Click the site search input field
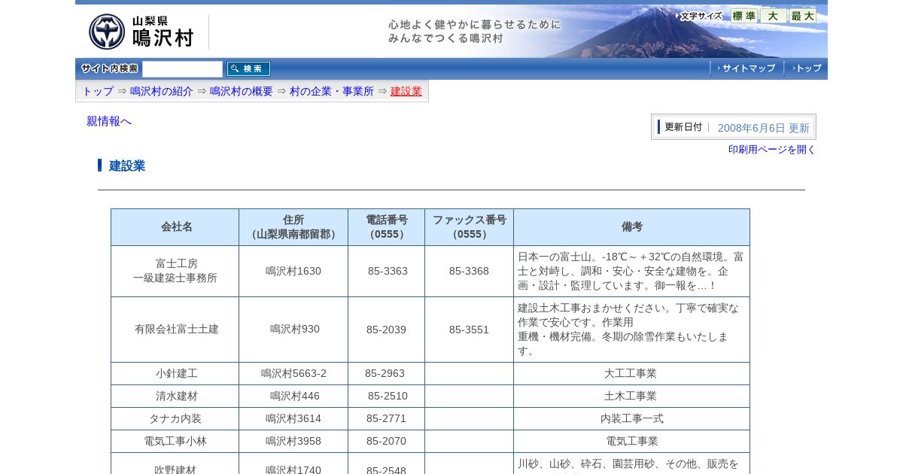The image size is (903, 474). pos(182,68)
